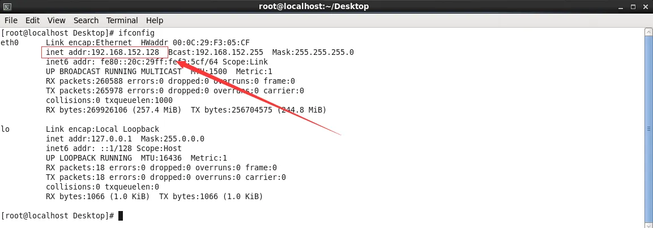
Task: Show the Terminal menu
Action: [x=122, y=20]
